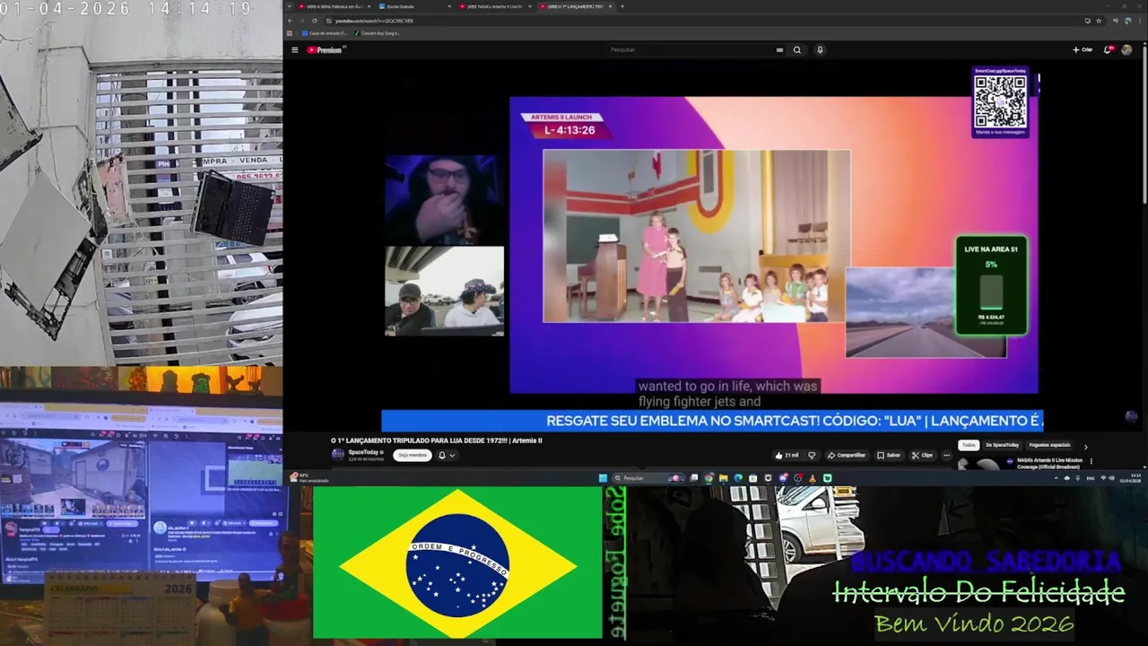Open NASA's Artemis II Live Mission recommendation
This screenshot has height=646, width=1148.
[1049, 463]
